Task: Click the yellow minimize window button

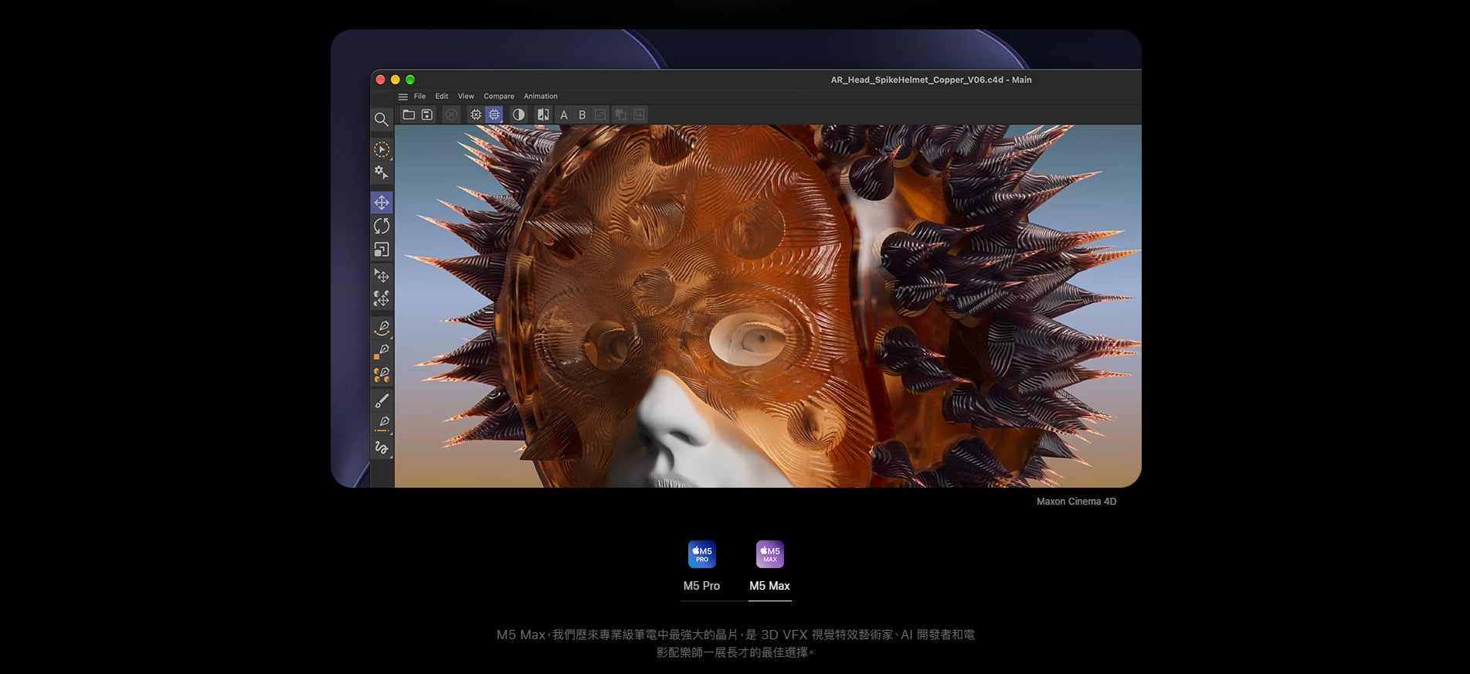Action: pyautogui.click(x=396, y=80)
